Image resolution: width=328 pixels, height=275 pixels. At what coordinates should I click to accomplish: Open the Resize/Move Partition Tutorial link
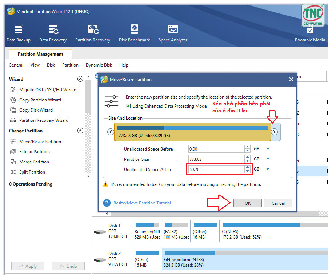tap(142, 203)
